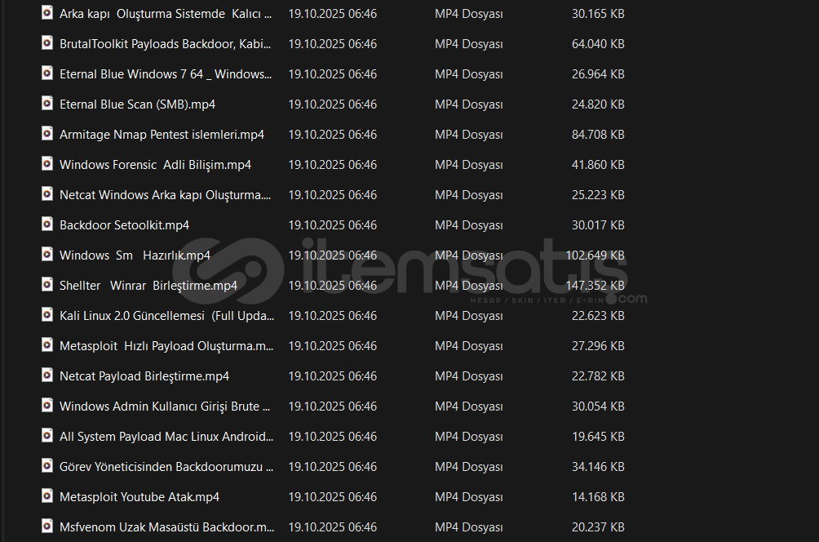Click the 30.054 KB size value
819x542 pixels.
click(598, 406)
